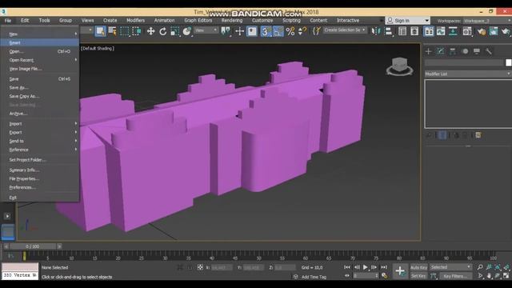Viewport: 512px width, 288px height.
Task: Toggle the Ribbon display icon
Action: [429, 31]
